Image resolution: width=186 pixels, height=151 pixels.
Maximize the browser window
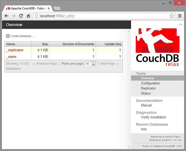pyautogui.click(x=170, y=3)
